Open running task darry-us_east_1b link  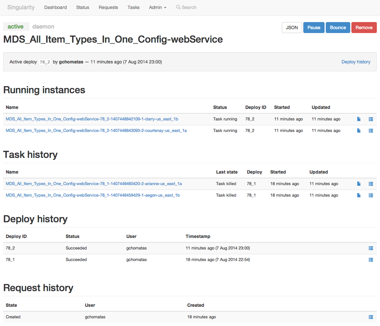point(92,119)
